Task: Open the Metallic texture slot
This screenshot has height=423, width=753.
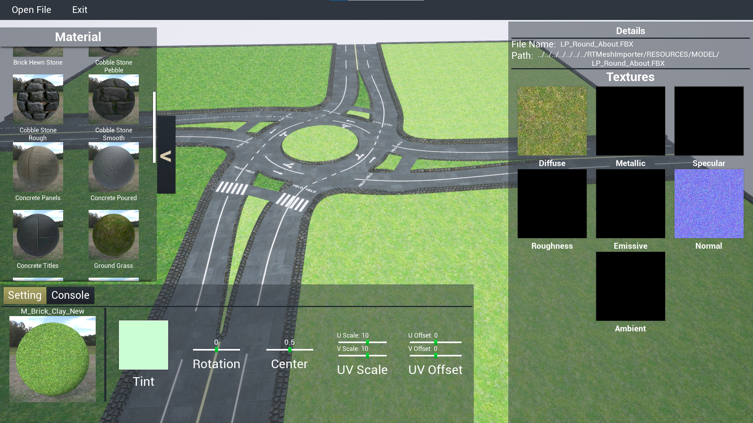Action: [630, 121]
